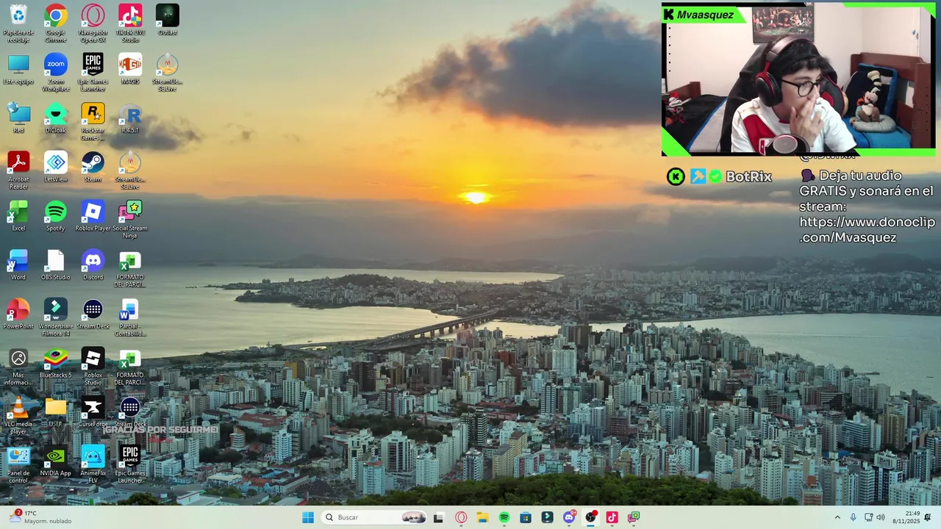The height and width of the screenshot is (529, 941).
Task: Open the weather widget showing 17°C
Action: point(40,517)
